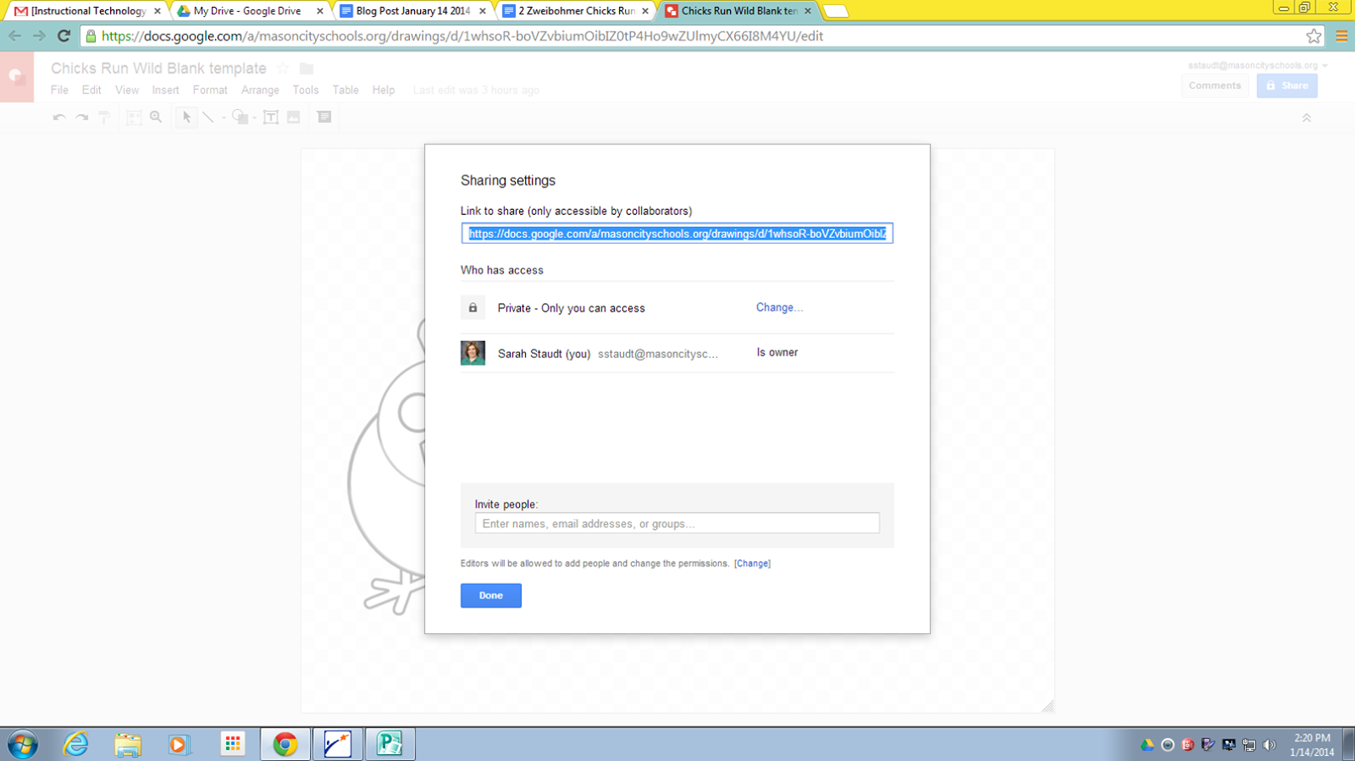Open the Help menu

pyautogui.click(x=384, y=90)
